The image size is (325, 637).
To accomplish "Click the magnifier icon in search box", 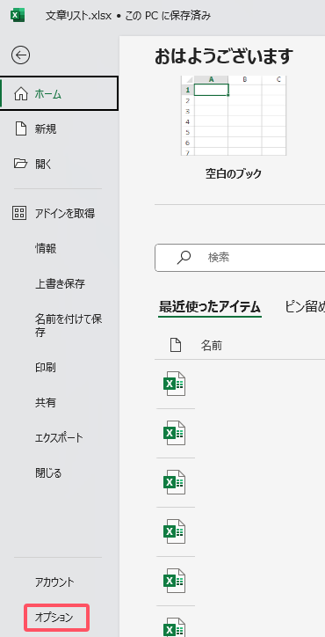I will (x=184, y=258).
